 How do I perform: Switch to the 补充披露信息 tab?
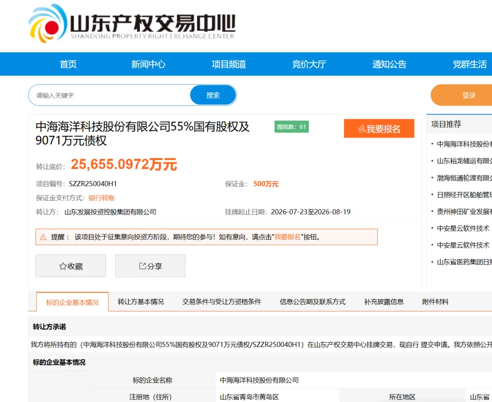(x=384, y=302)
